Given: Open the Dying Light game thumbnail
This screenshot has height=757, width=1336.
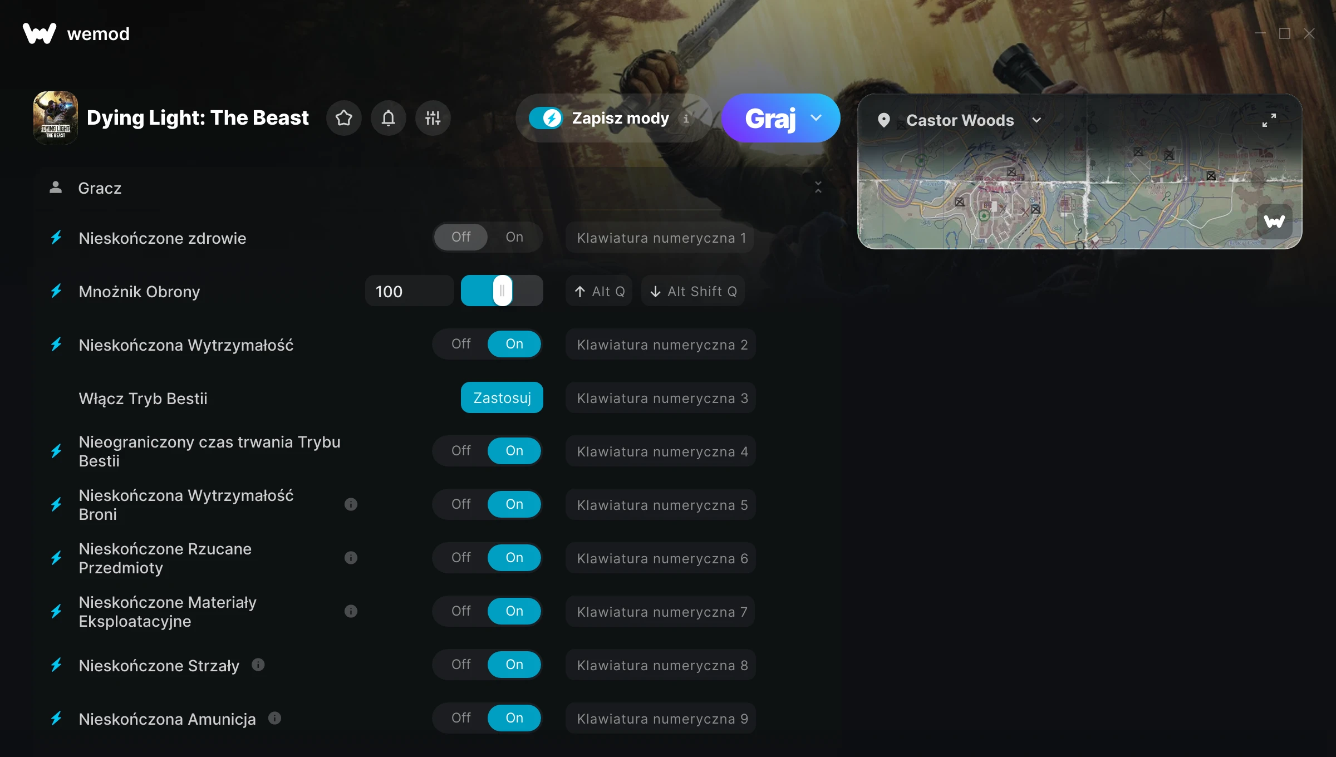Looking at the screenshot, I should pos(56,118).
